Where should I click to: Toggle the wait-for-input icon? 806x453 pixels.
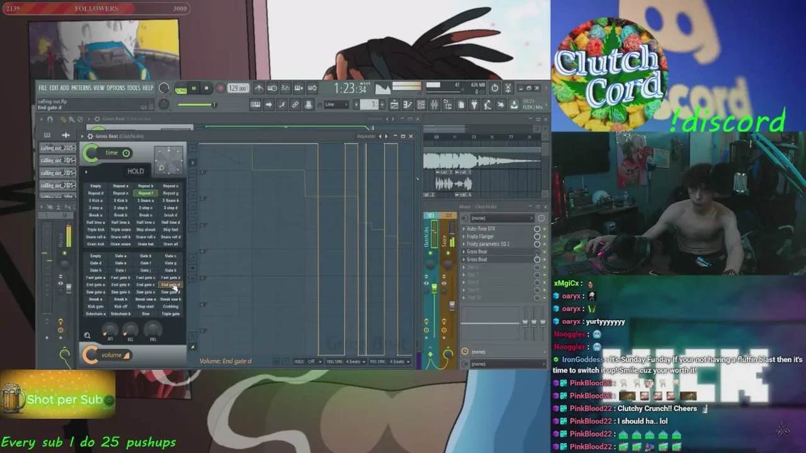(272, 88)
